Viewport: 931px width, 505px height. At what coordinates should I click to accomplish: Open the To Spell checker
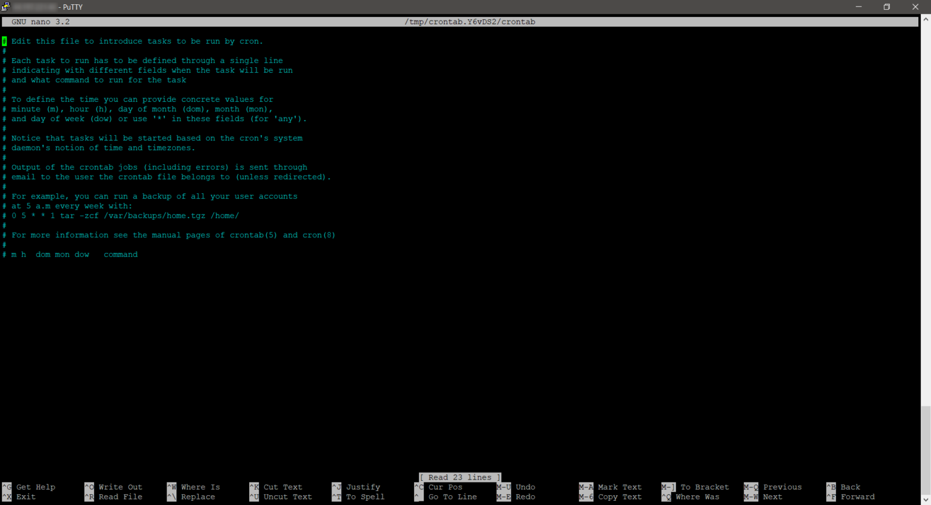tap(365, 497)
